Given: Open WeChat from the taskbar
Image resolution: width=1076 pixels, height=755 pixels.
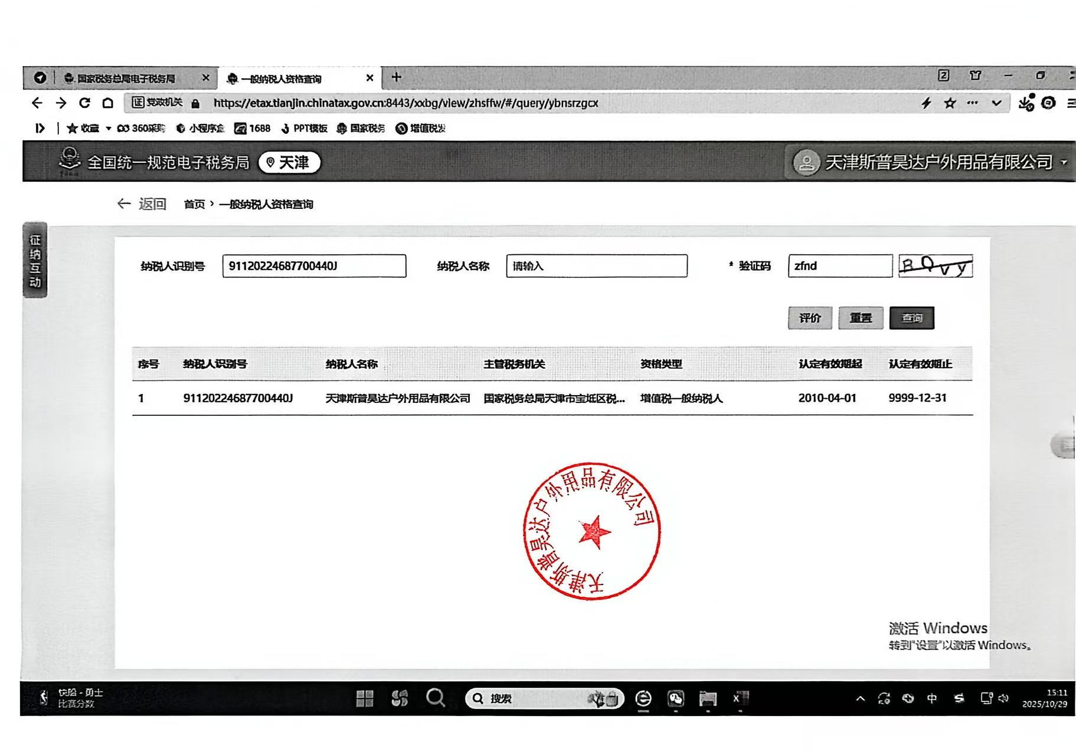Looking at the screenshot, I should (675, 698).
